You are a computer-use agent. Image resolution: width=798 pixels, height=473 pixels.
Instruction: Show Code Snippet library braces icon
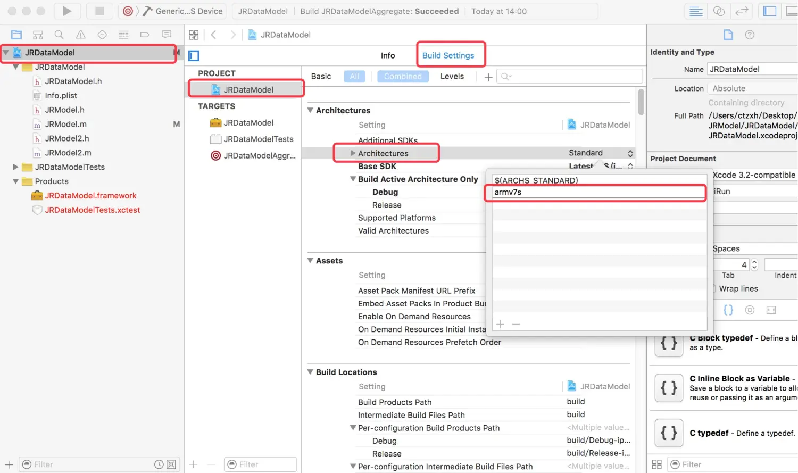728,310
